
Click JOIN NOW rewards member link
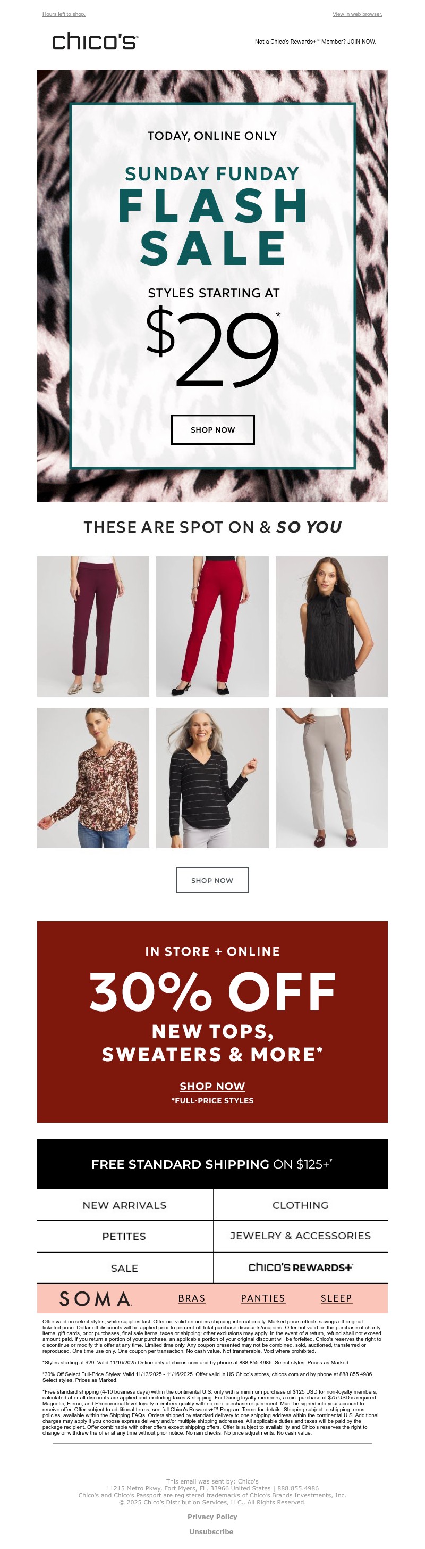click(315, 42)
